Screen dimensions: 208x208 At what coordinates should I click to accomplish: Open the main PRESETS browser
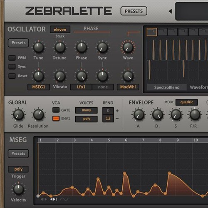coord(134,11)
